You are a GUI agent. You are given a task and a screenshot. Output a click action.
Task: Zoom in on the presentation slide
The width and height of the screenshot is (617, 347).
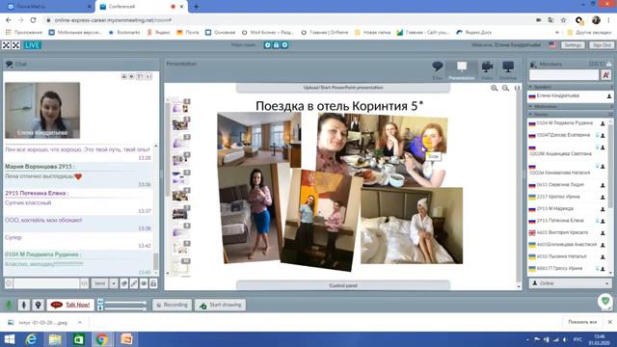(x=494, y=88)
